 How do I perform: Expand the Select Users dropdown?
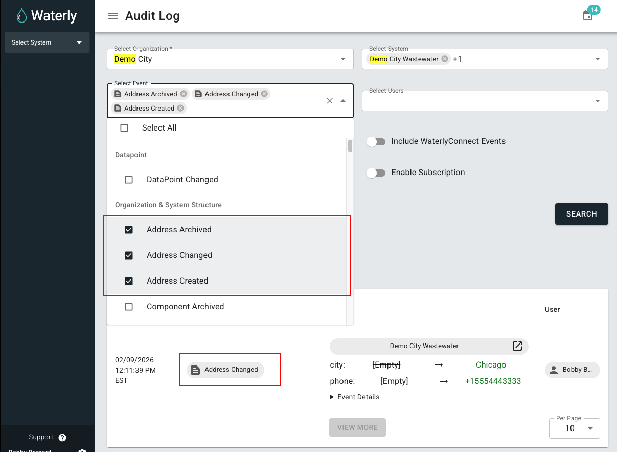coord(597,101)
